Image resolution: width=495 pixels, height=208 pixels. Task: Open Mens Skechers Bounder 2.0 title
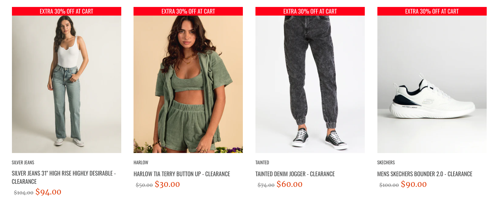(425, 174)
